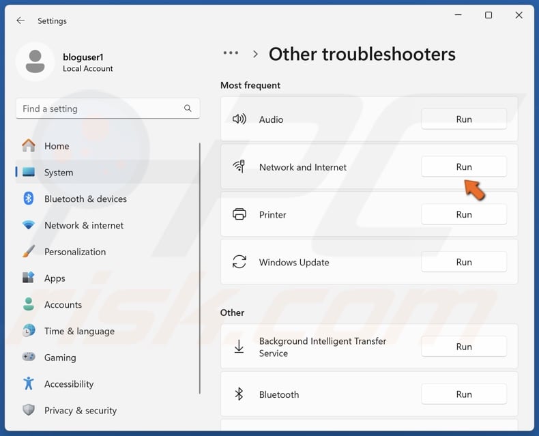Click the Local Account label
Image resolution: width=539 pixels, height=436 pixels.
(x=87, y=68)
